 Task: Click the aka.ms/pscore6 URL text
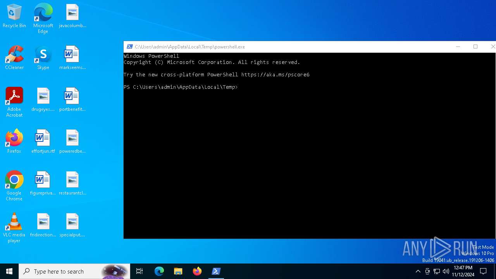[x=275, y=75]
